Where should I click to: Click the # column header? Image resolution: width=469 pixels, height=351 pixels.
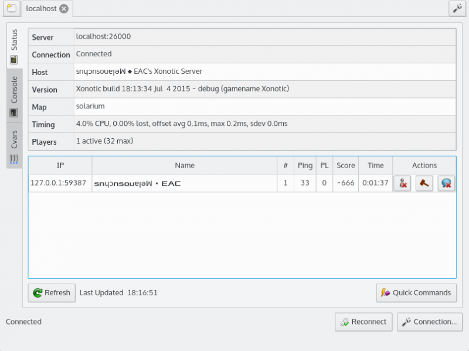point(286,165)
